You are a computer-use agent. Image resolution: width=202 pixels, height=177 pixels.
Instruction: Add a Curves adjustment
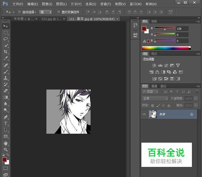[x=166, y=65]
